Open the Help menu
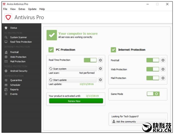The height and width of the screenshot is (135, 174). (x=42, y=9)
